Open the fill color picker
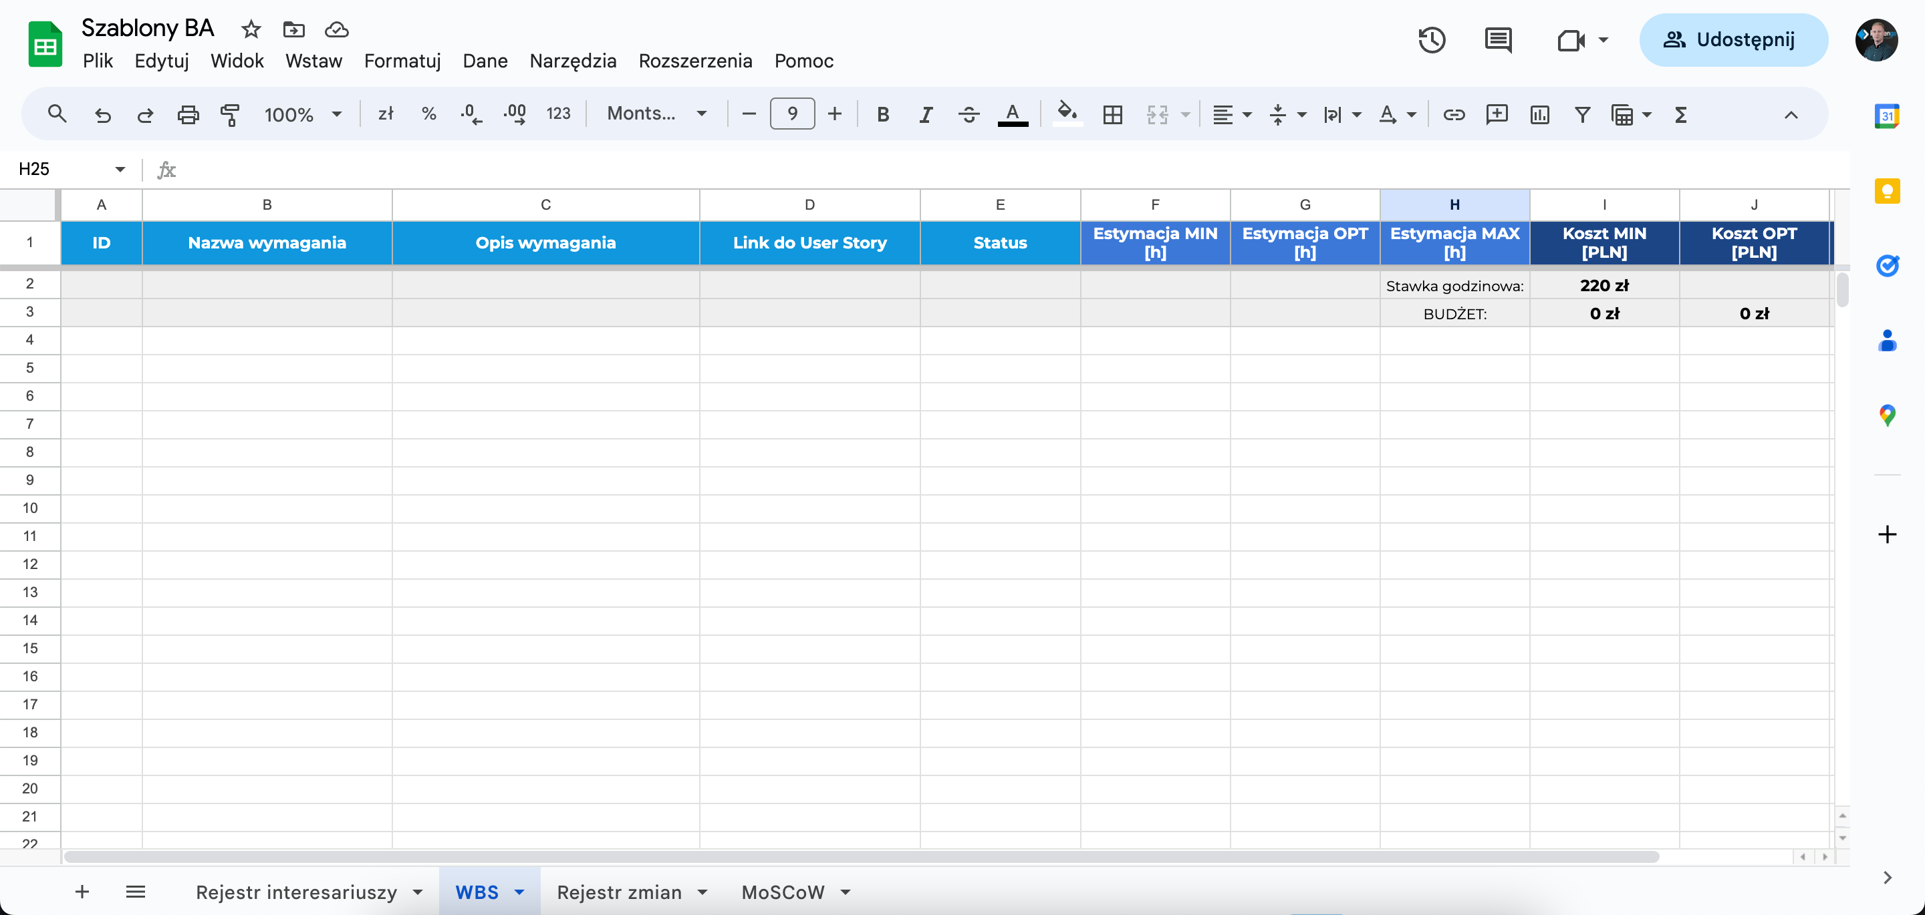This screenshot has height=915, width=1925. coord(1066,114)
